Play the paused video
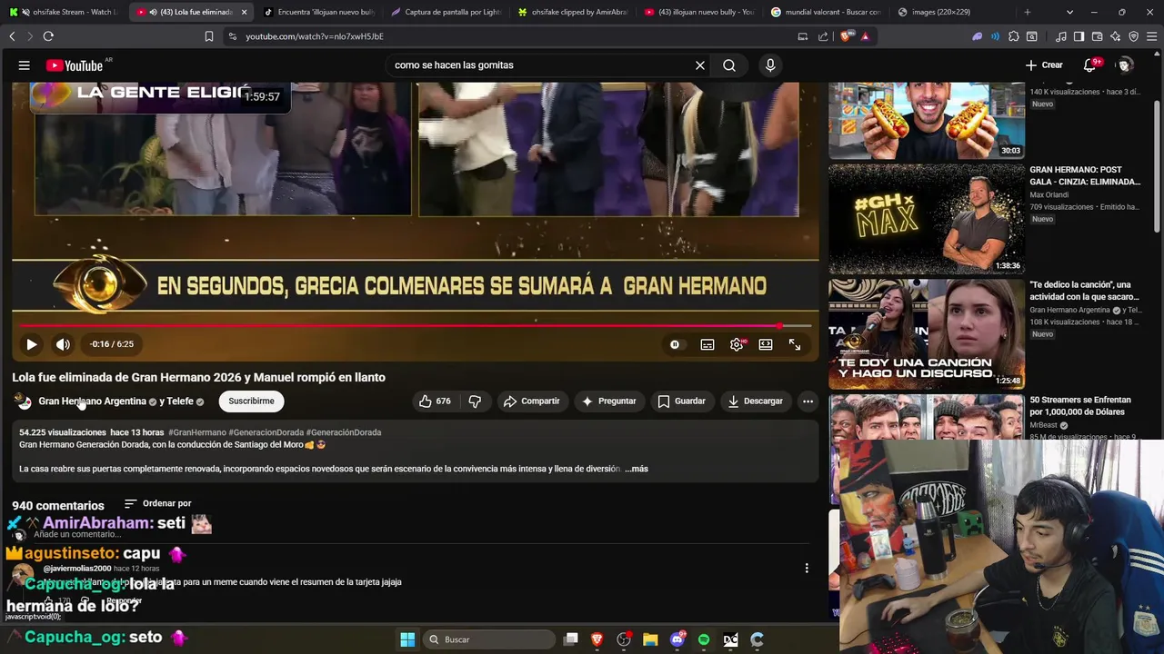This screenshot has width=1164, height=654. tap(32, 344)
